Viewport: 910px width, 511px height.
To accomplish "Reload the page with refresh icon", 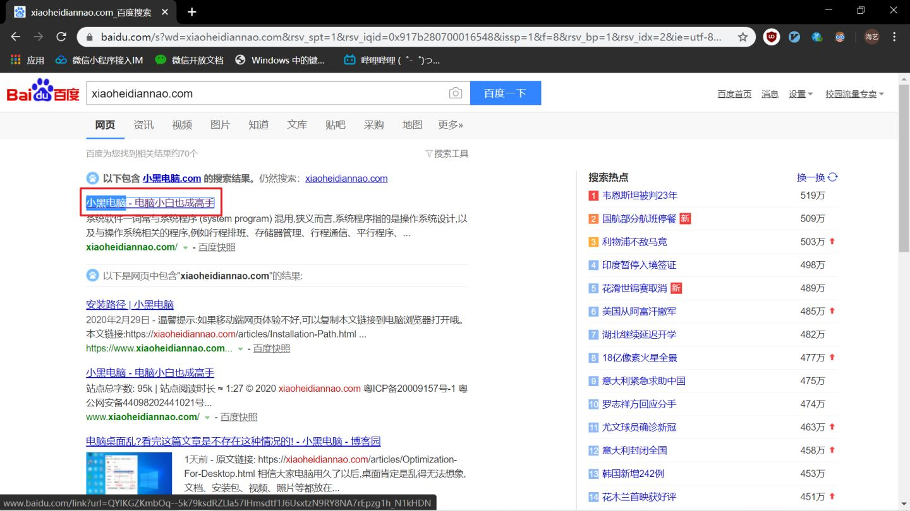I will coord(61,37).
